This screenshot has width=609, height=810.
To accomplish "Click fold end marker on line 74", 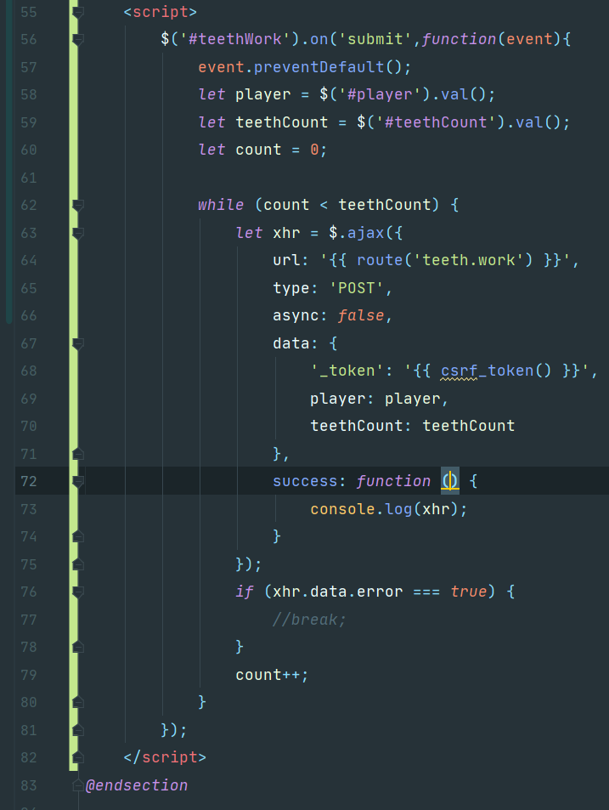I will pyautogui.click(x=78, y=536).
